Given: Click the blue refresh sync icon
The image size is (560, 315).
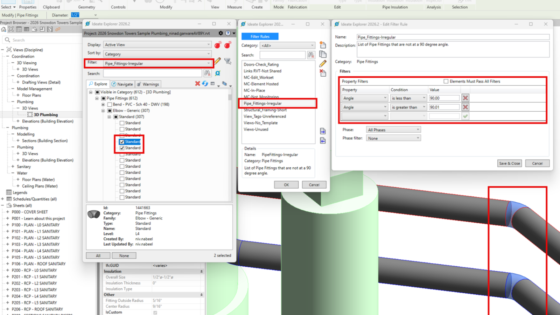Looking at the screenshot, I should (x=204, y=84).
